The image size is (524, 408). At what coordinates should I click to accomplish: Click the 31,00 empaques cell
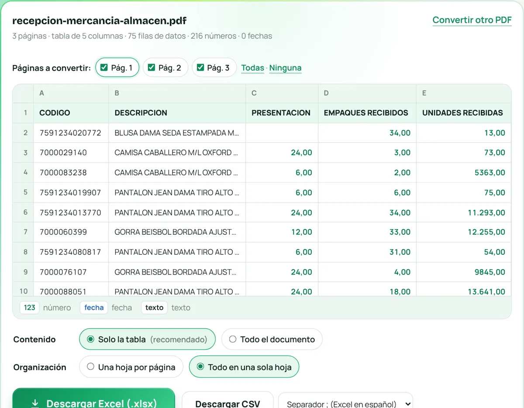click(x=367, y=252)
